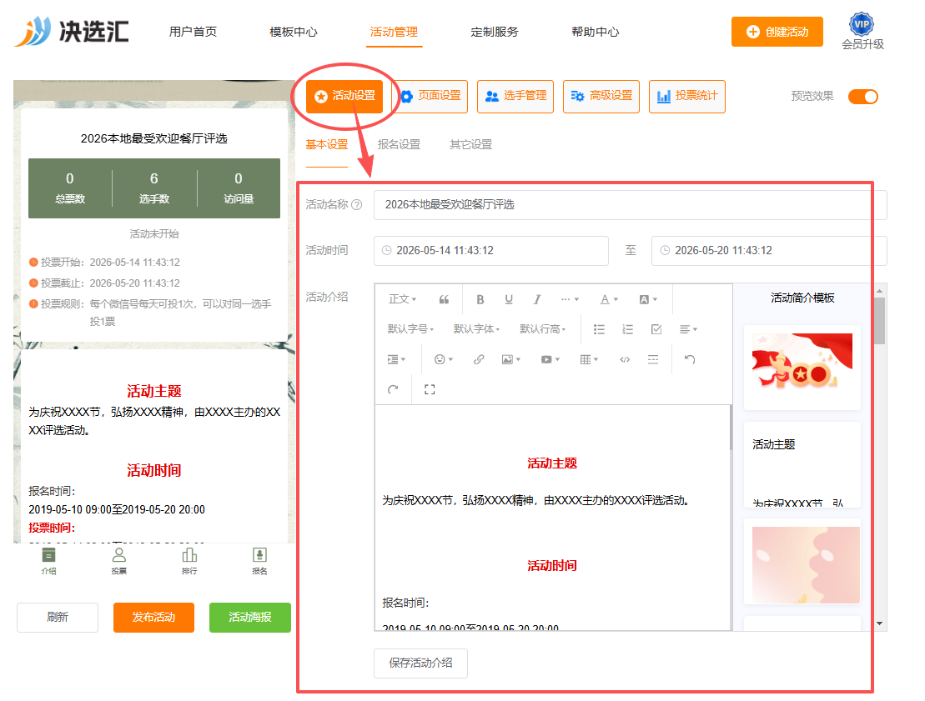Click the 决选汇 logo
The height and width of the screenshot is (701, 925).
coord(72,31)
